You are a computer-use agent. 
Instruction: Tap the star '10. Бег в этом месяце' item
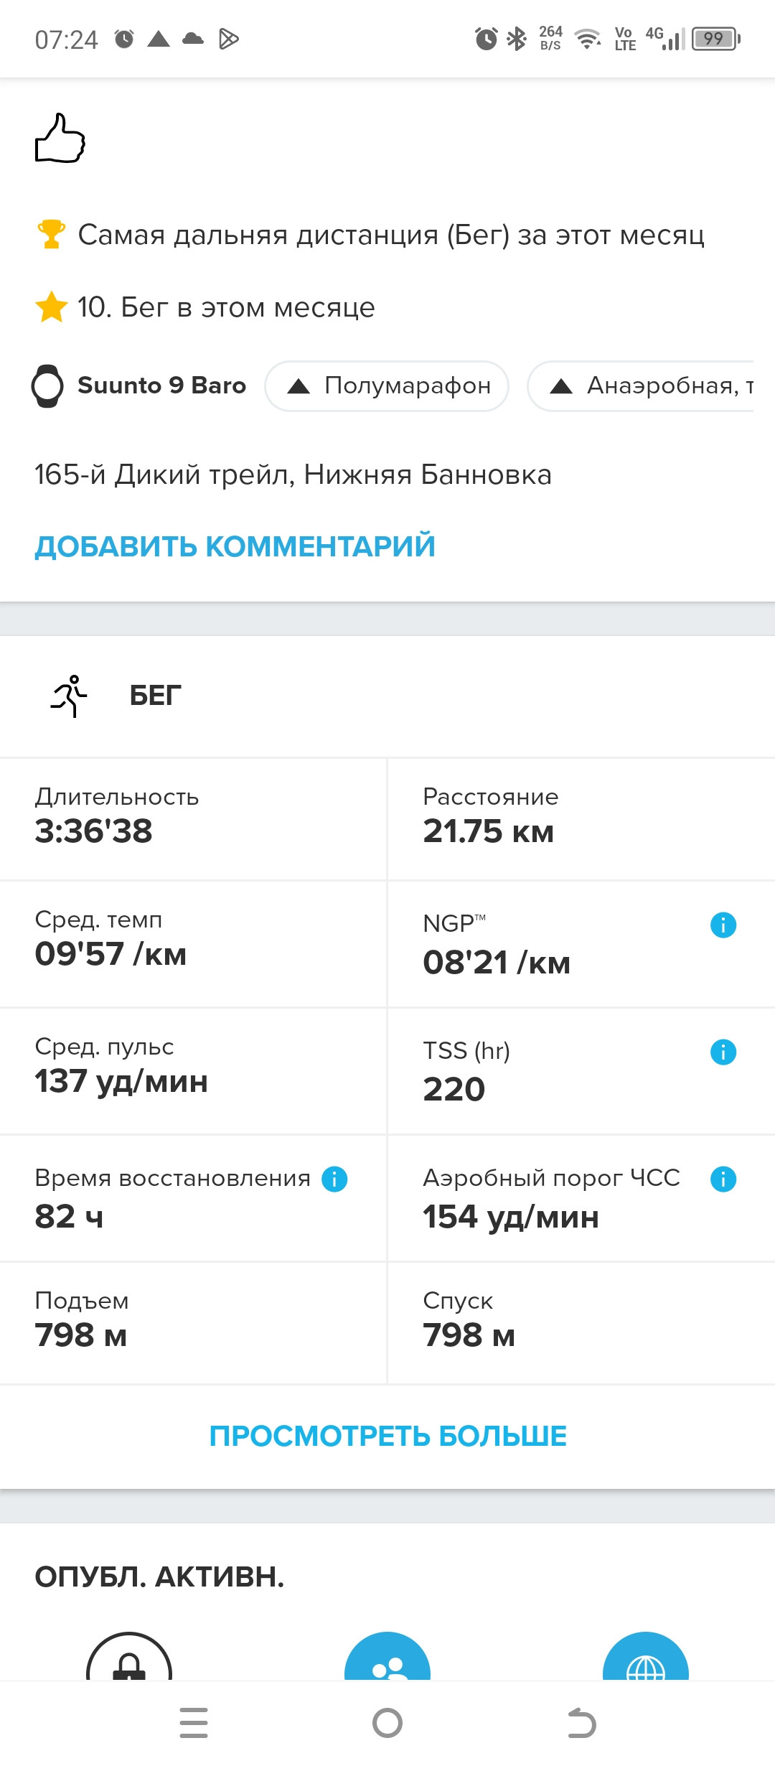coord(205,307)
